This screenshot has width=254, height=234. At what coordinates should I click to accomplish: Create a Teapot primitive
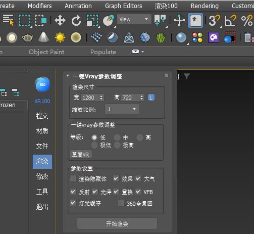[28, 37]
